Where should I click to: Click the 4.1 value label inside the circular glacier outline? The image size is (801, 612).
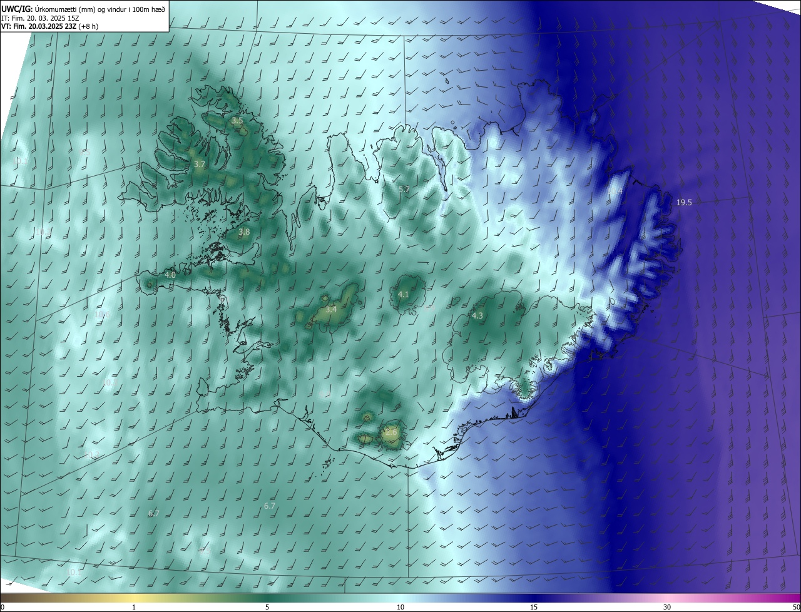(x=404, y=294)
